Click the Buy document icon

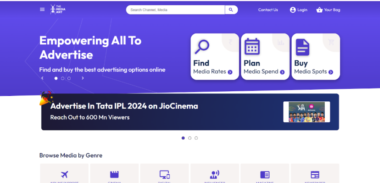(303, 47)
